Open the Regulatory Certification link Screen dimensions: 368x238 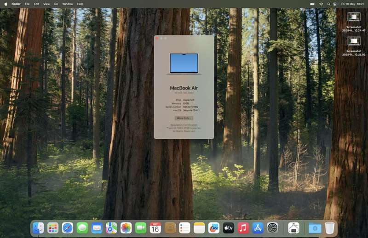click(184, 125)
